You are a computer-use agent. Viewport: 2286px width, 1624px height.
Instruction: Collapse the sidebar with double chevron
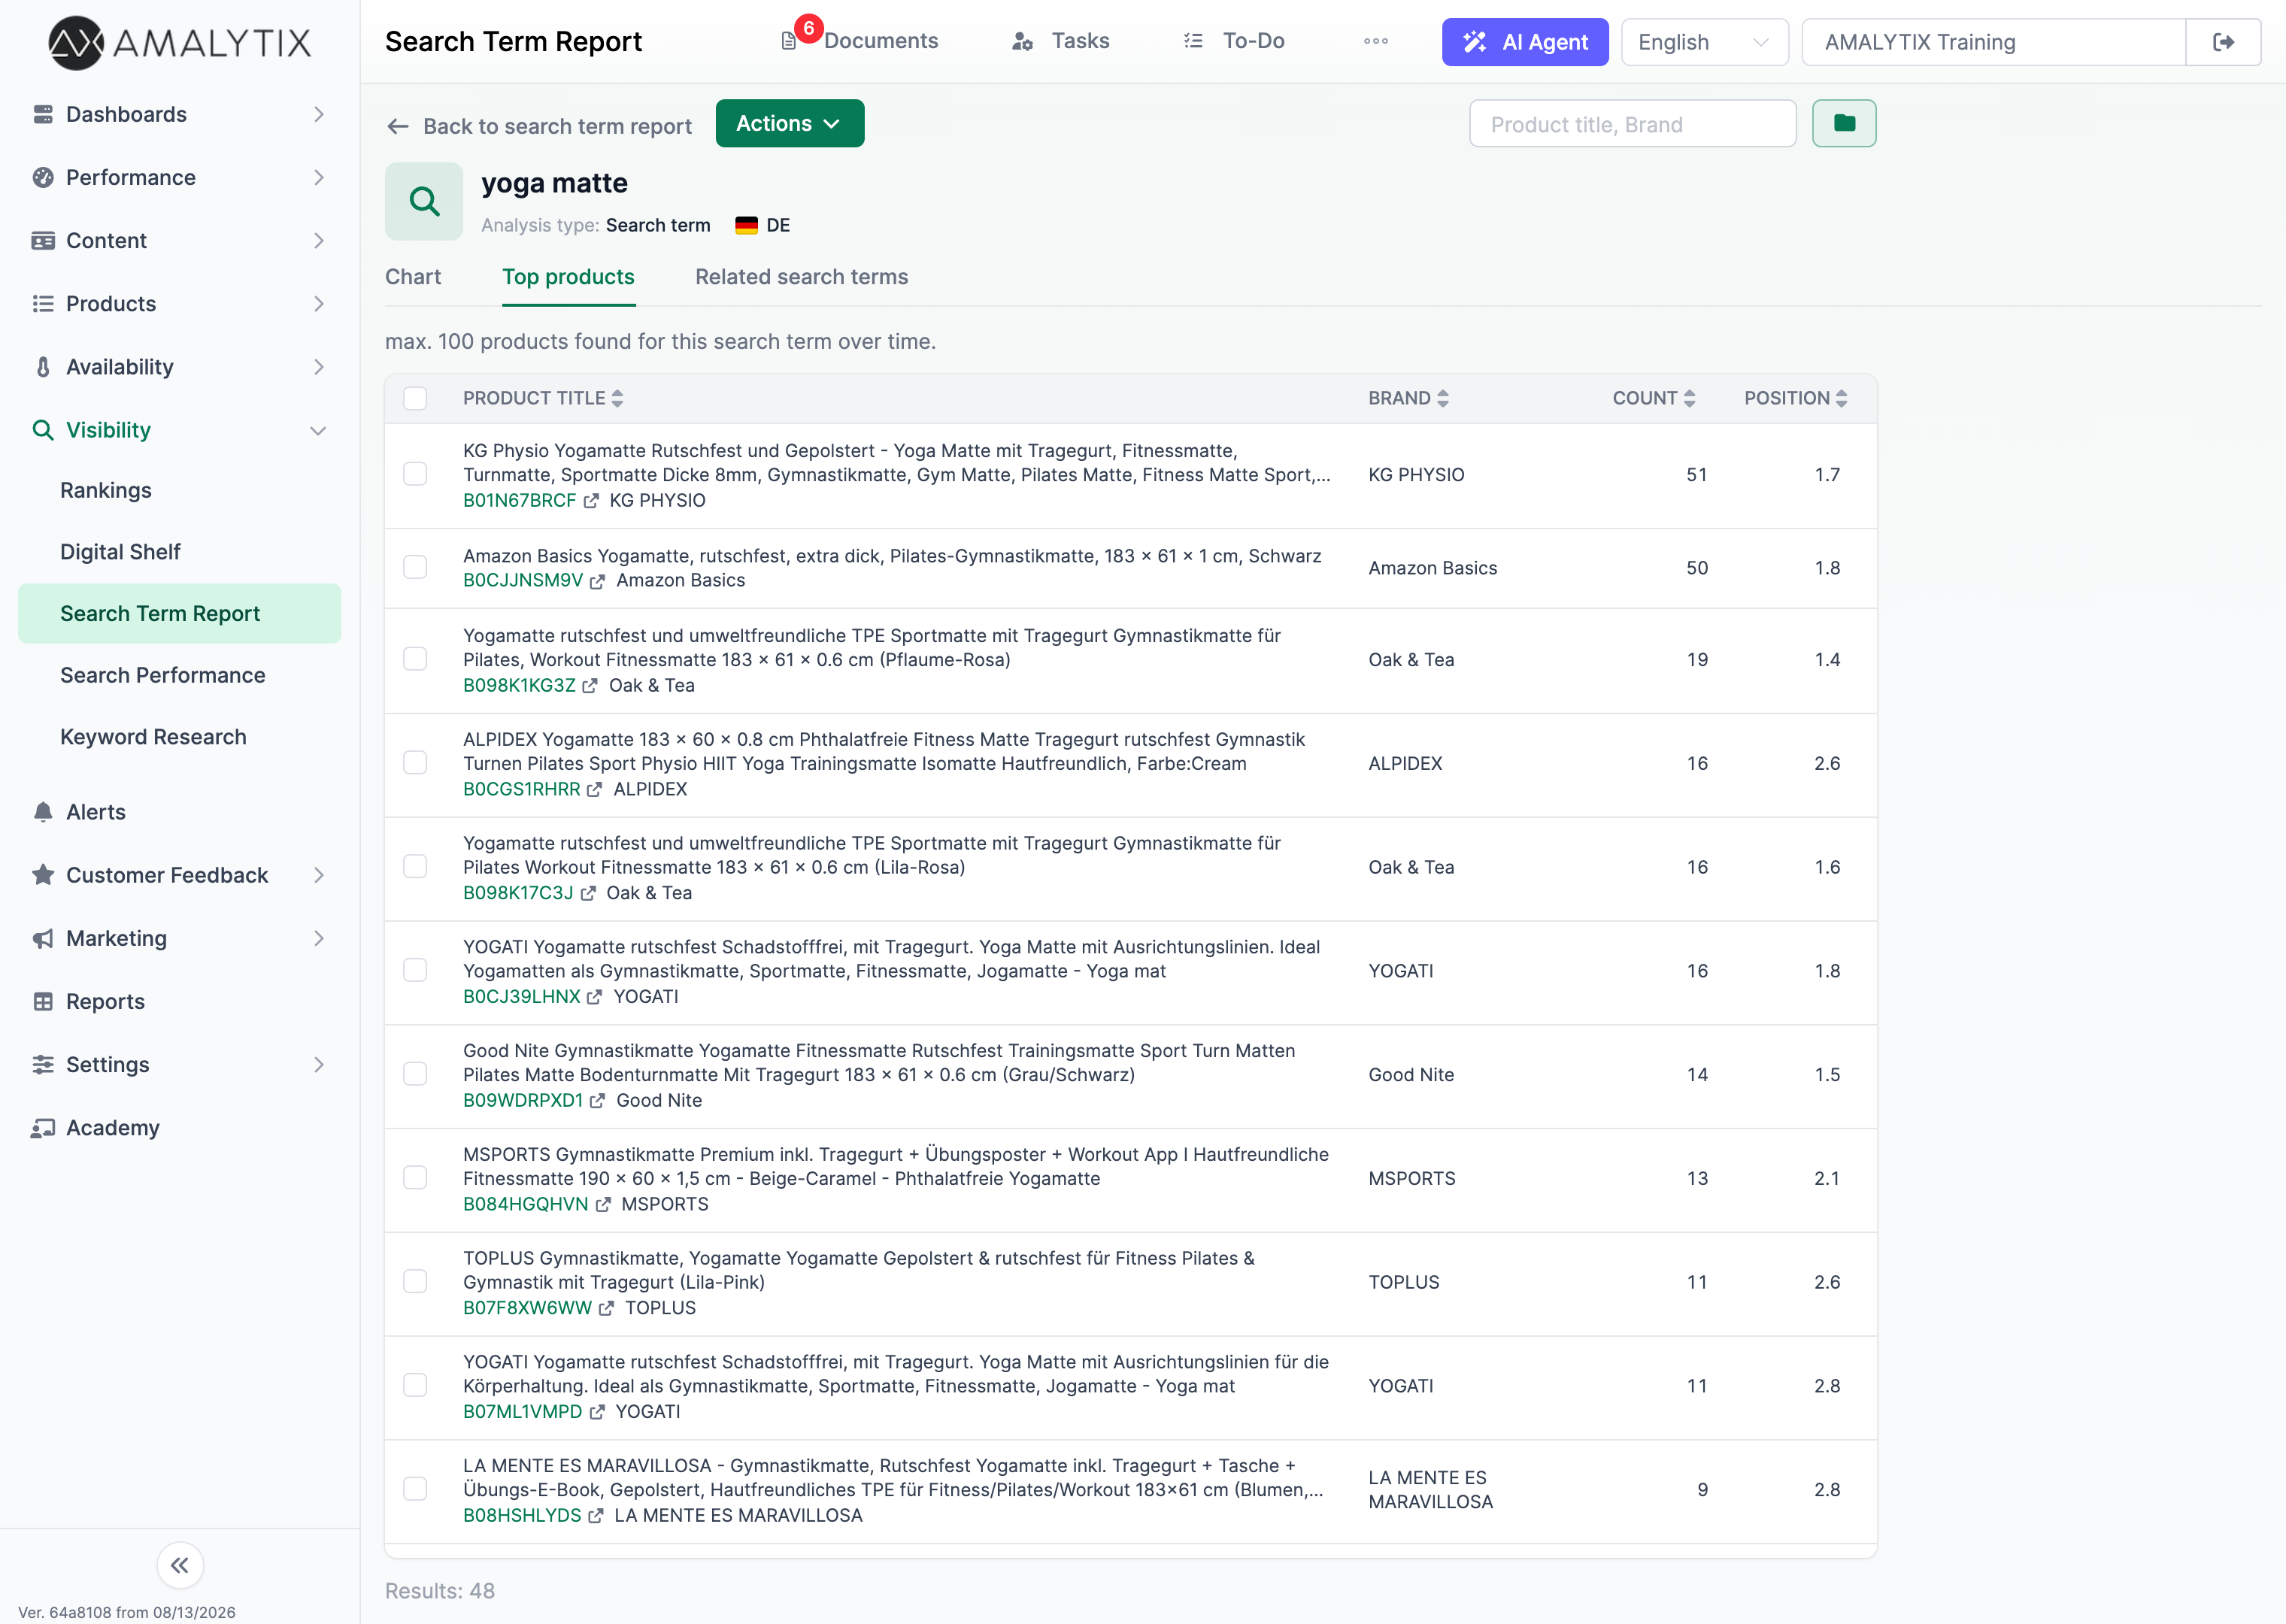click(180, 1565)
